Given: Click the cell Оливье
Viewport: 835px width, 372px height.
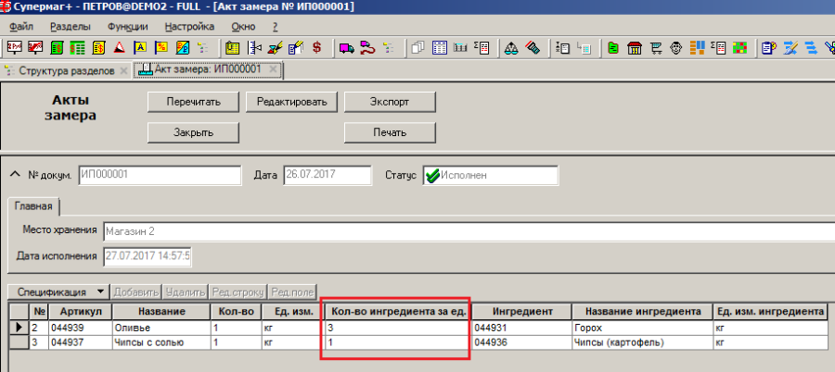Looking at the screenshot, I should point(161,328).
